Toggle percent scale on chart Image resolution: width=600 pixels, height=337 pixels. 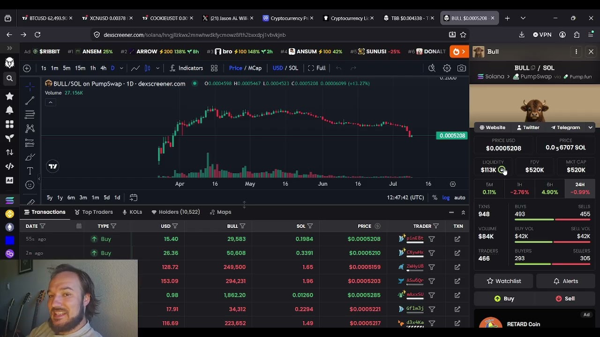pos(435,198)
